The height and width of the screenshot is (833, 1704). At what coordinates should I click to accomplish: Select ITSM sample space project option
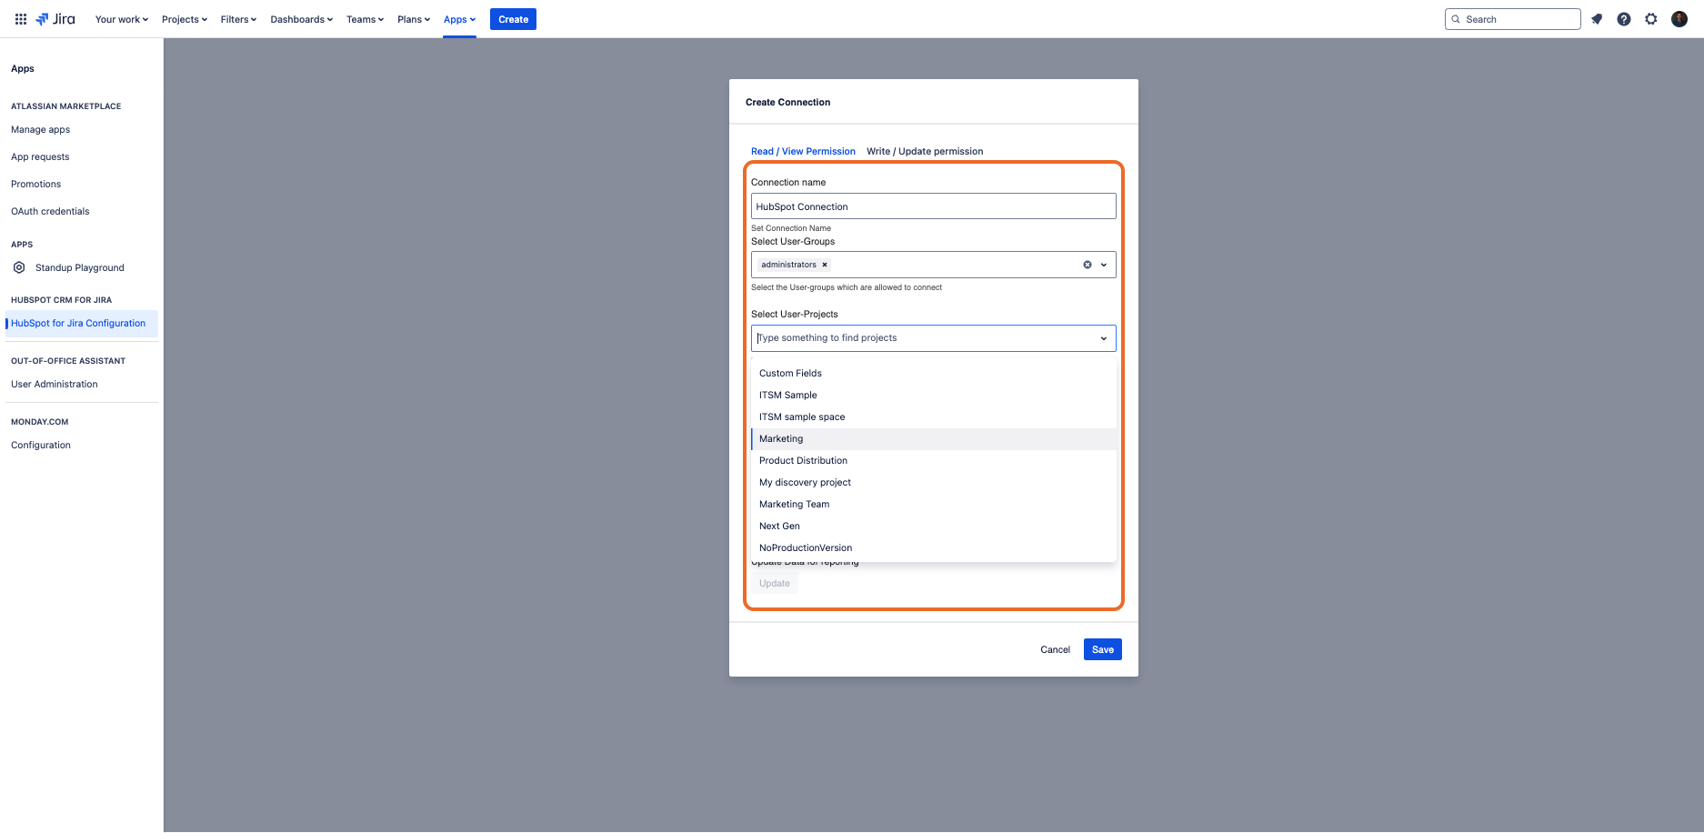pos(934,416)
